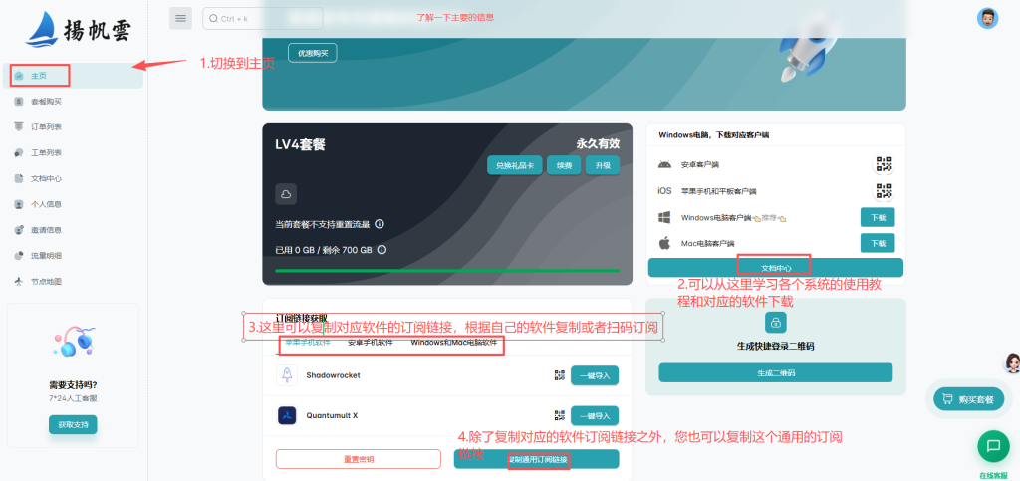Focus the Ctrl + k search field
The width and height of the screenshot is (1020, 481).
point(263,18)
